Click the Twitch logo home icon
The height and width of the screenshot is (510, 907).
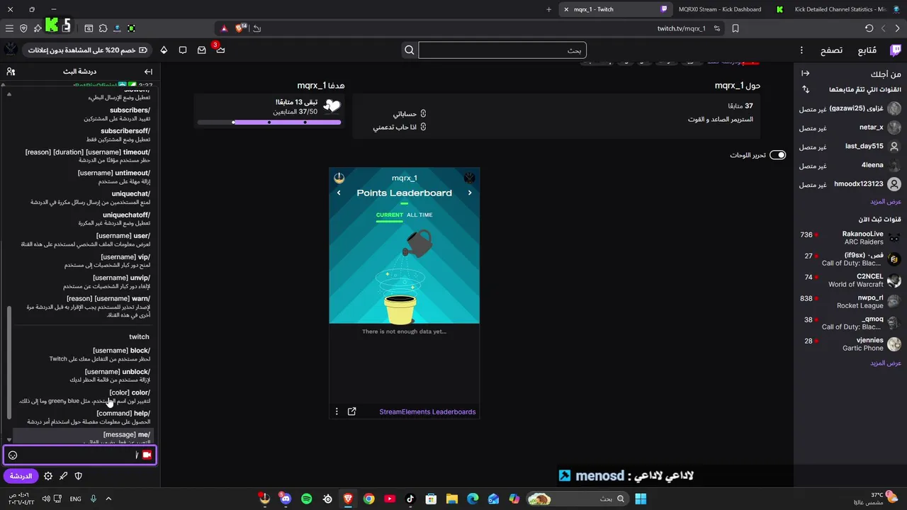point(896,50)
